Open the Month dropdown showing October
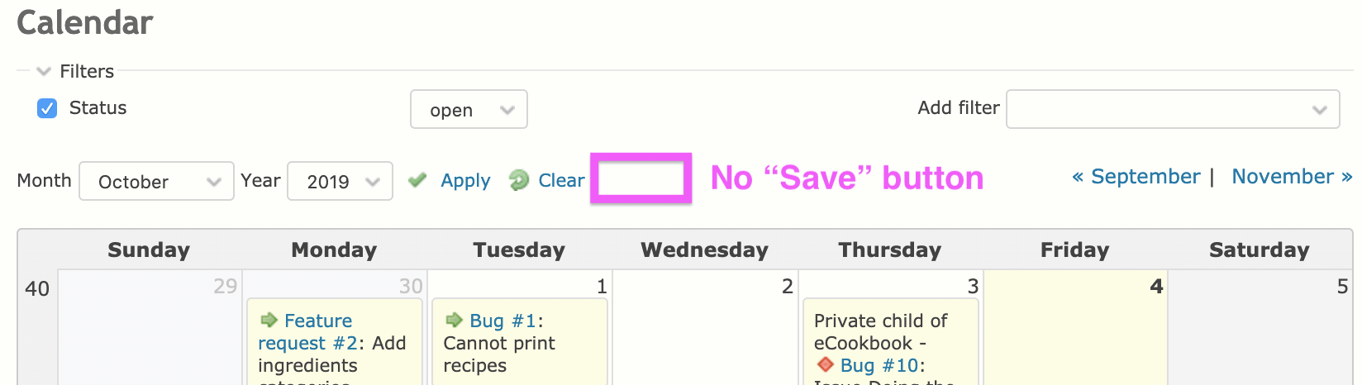Screen dimensions: 1362x385 click(x=156, y=181)
